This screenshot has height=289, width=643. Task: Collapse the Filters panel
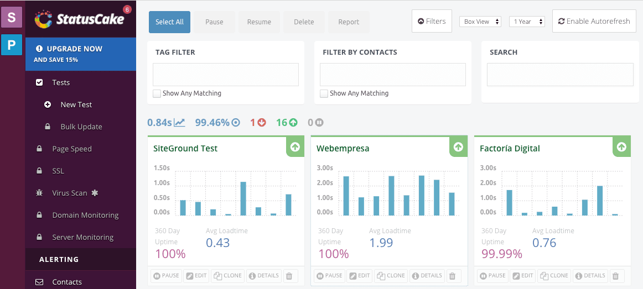(x=432, y=22)
